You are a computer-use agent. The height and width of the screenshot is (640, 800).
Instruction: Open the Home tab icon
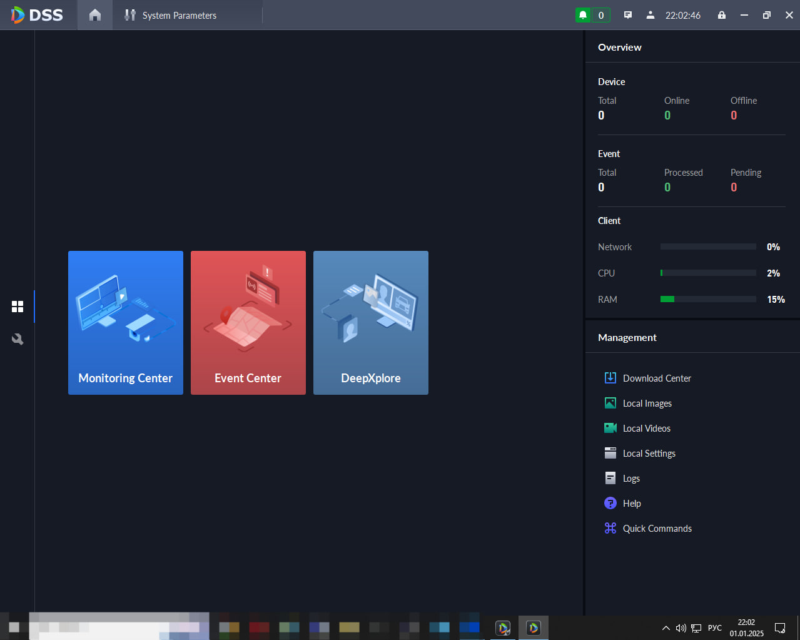95,15
